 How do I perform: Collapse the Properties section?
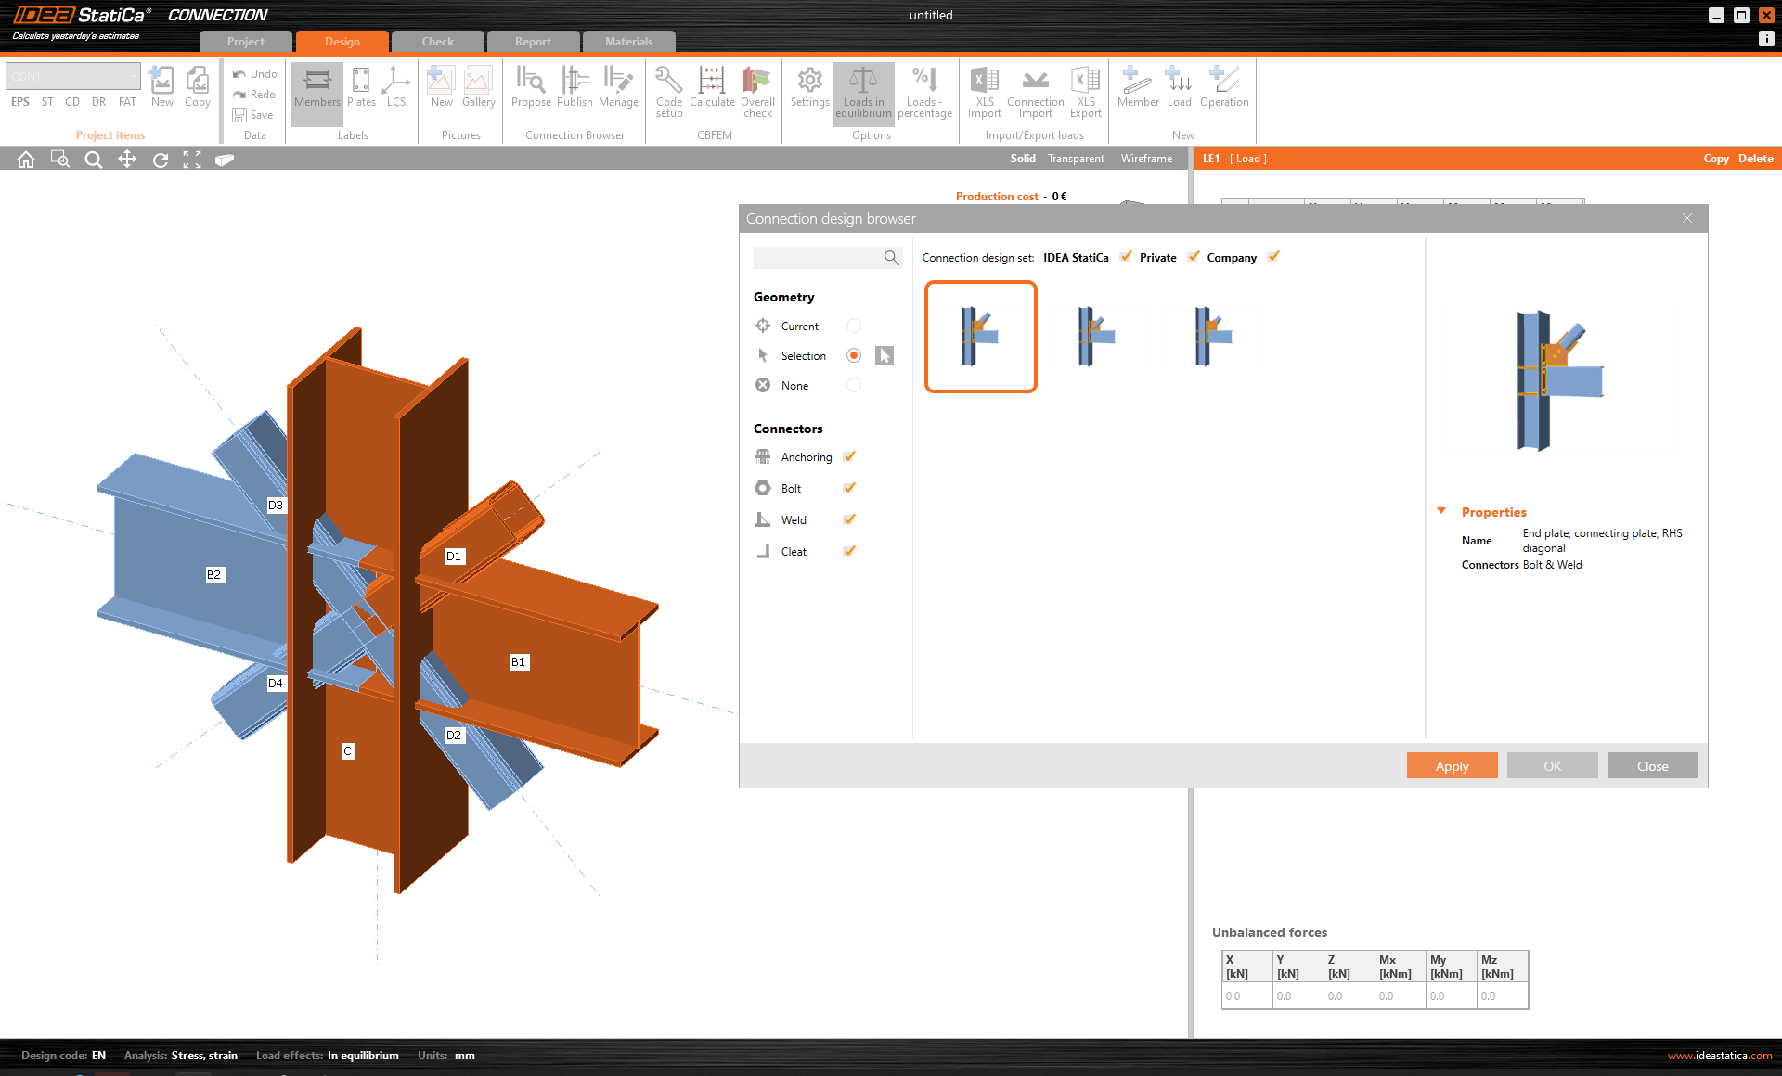(1441, 511)
